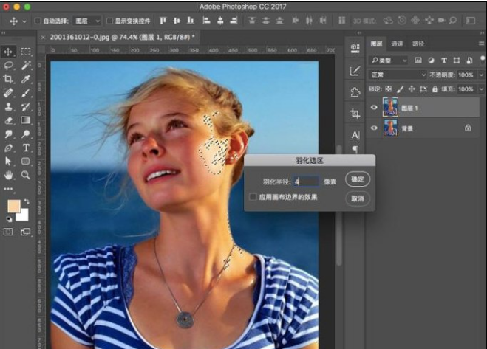This screenshot has height=349, width=487.
Task: Click the 确定 button in feather dialog
Action: 358,179
